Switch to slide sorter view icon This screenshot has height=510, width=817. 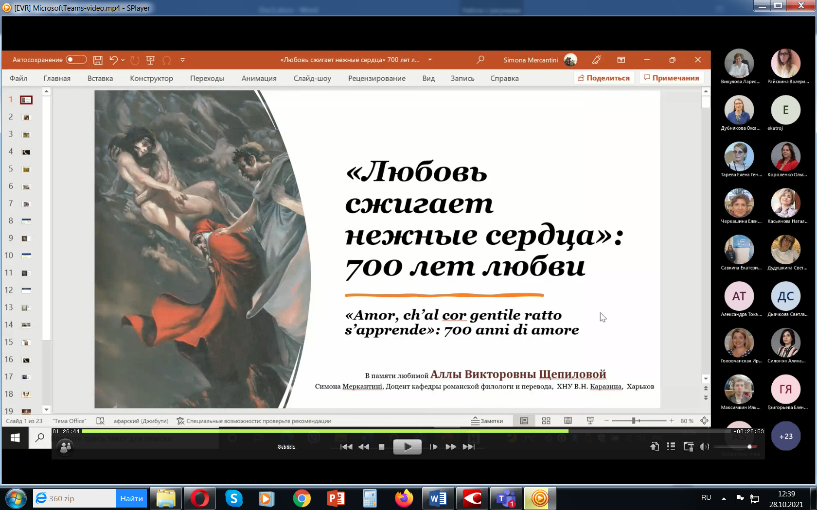(x=546, y=421)
